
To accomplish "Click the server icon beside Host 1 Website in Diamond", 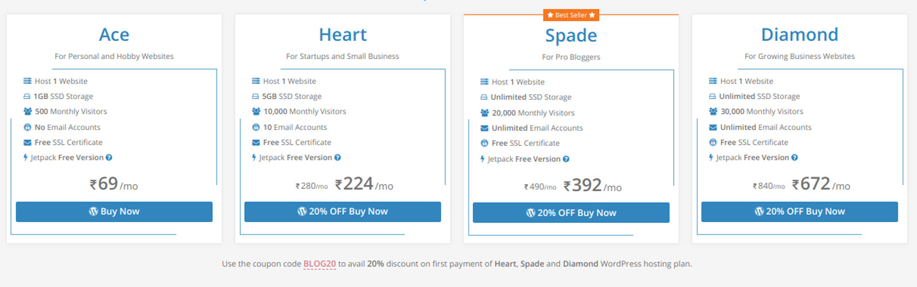I will click(713, 81).
